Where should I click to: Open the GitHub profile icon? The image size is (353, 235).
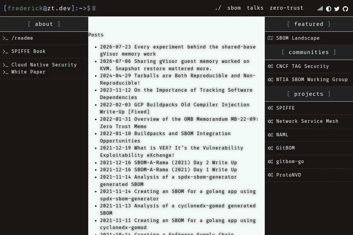pos(346,9)
